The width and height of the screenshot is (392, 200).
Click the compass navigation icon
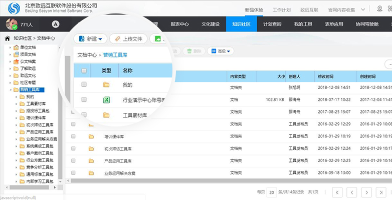click(56, 24)
